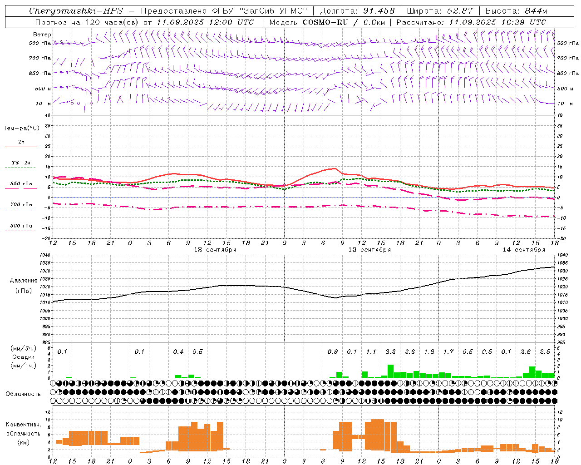Click the forecast header Прогноз на 120 часа(ов)
This screenshot has height=465, width=581.
click(x=87, y=22)
